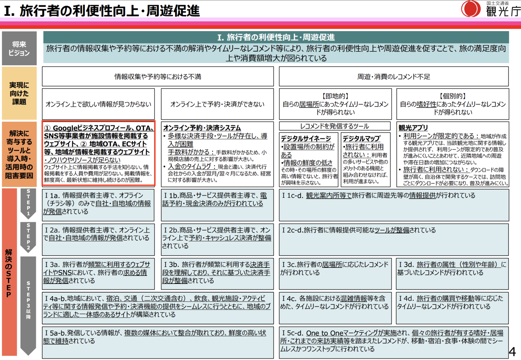Screen dimensions: 521x360
Task: Click the vision description paragraph
Action: click(276, 53)
